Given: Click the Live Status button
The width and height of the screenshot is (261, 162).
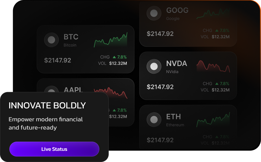Looking at the screenshot, I should [54, 149].
